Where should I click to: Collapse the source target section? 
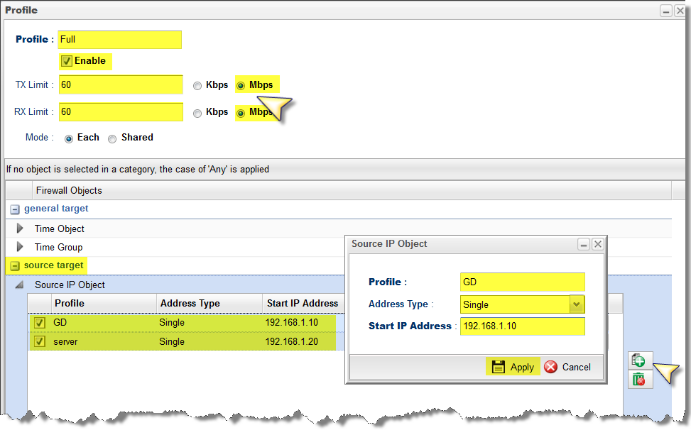(x=15, y=266)
